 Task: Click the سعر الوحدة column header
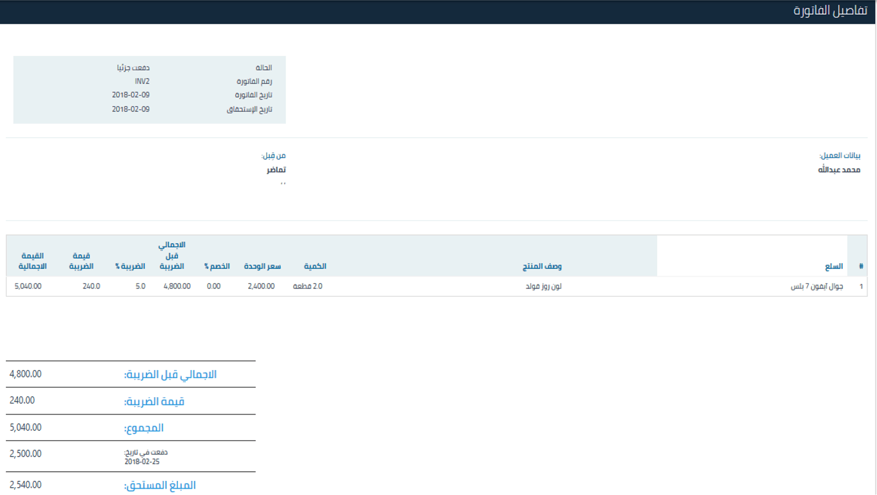262,266
